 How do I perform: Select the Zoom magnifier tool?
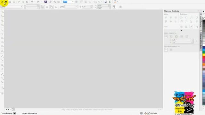(x=2, y=25)
